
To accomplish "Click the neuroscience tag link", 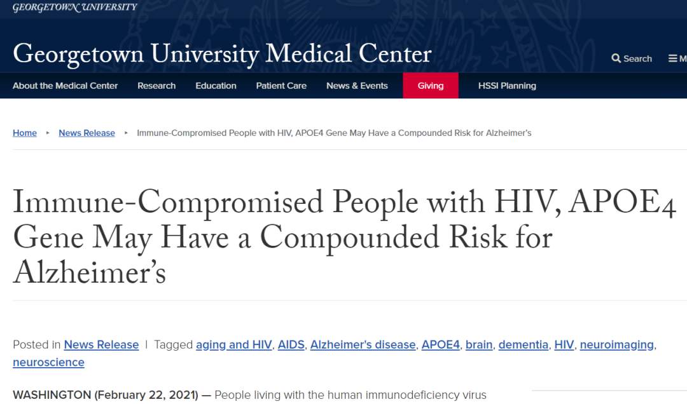I will tap(48, 362).
